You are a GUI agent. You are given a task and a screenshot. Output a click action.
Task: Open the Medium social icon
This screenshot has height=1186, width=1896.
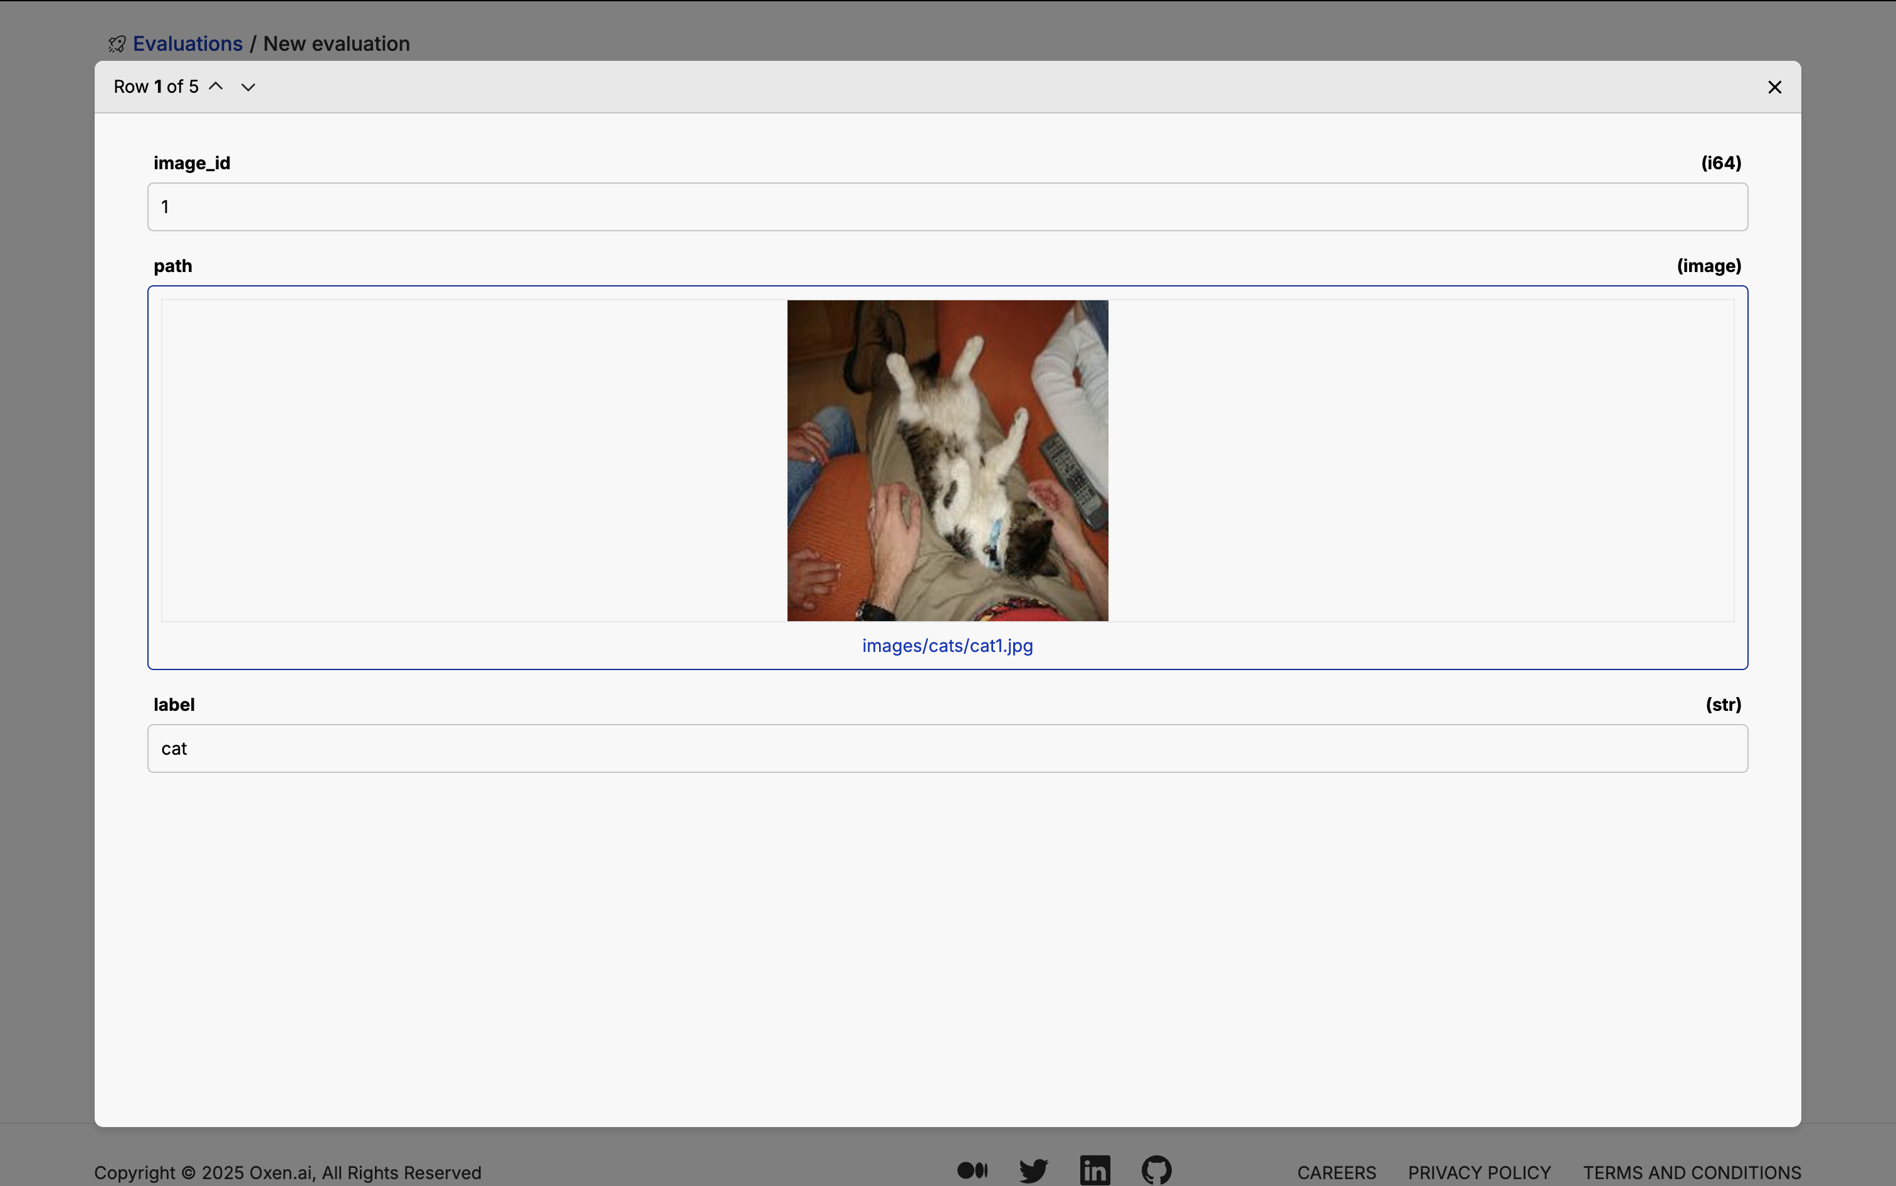tap(972, 1170)
